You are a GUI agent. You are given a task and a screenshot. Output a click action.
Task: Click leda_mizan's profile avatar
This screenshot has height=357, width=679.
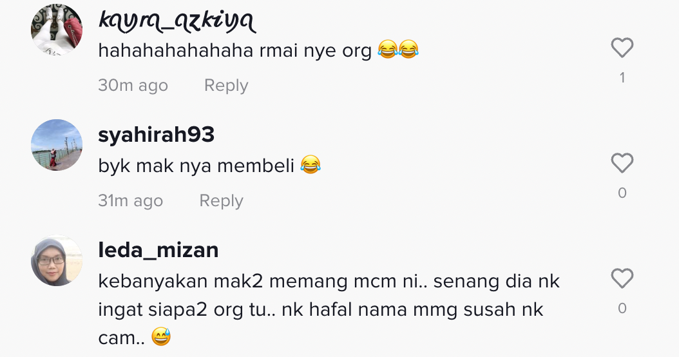57,260
